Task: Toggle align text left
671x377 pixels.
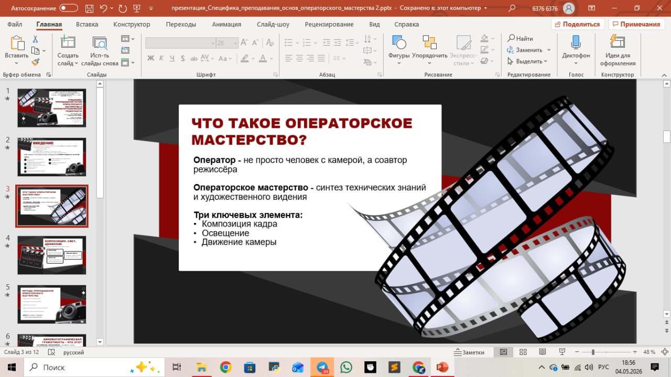Action: point(288,58)
